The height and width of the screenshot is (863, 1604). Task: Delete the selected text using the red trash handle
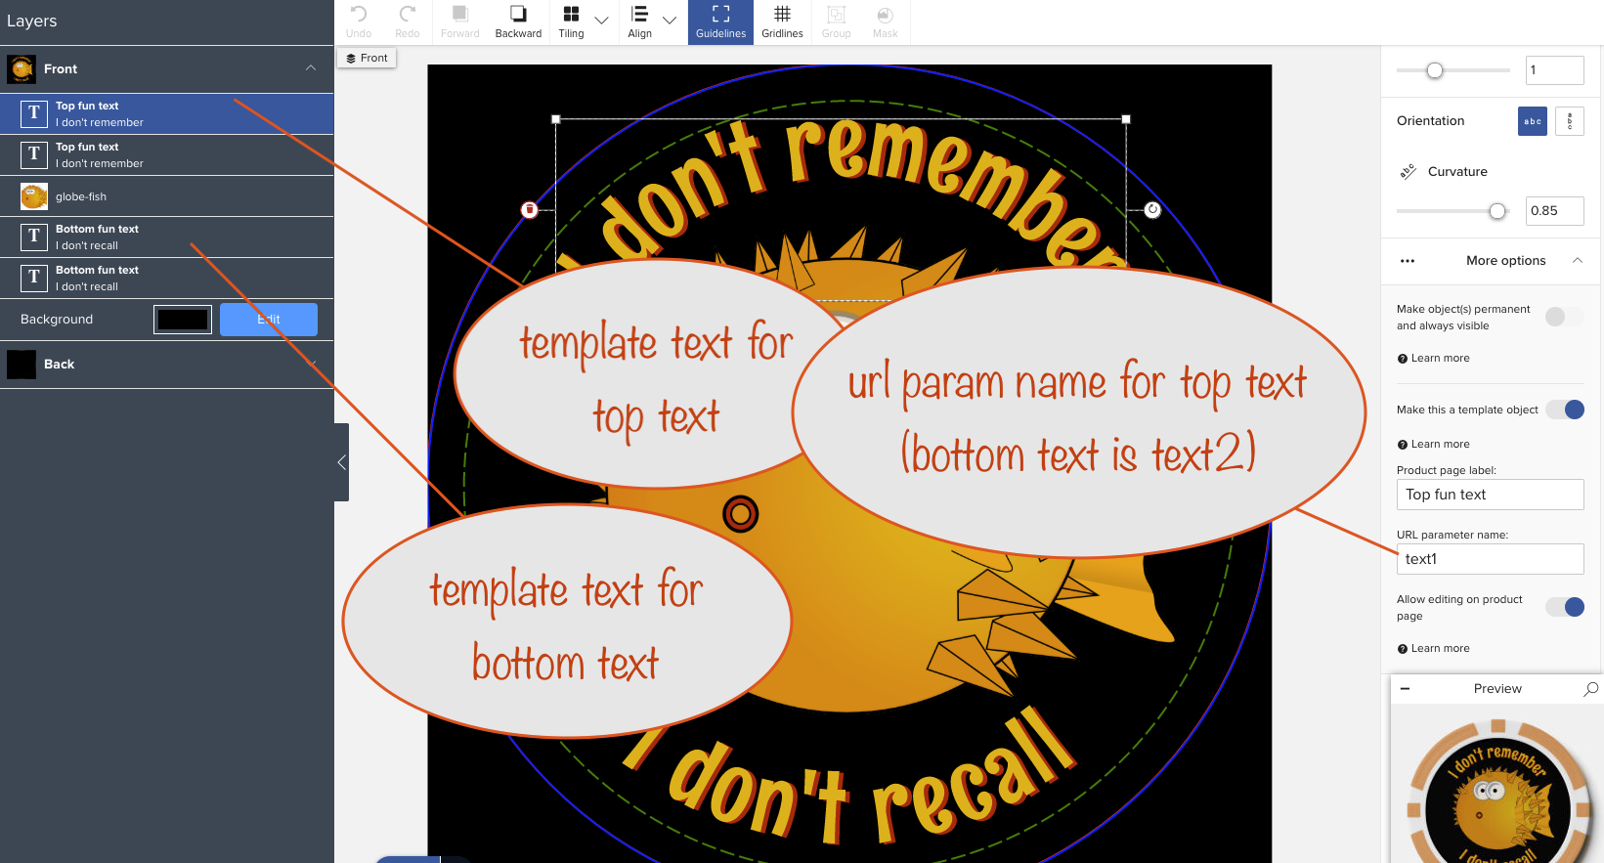pos(529,209)
